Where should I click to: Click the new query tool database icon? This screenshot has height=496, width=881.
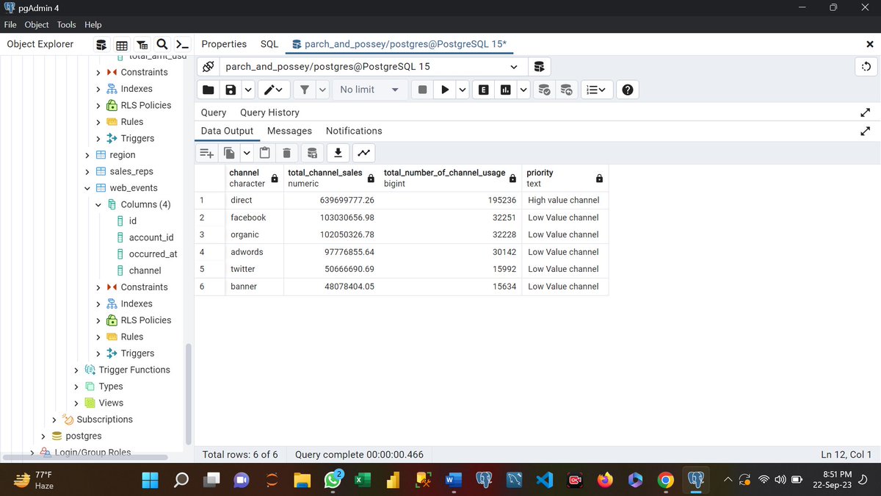(x=540, y=67)
